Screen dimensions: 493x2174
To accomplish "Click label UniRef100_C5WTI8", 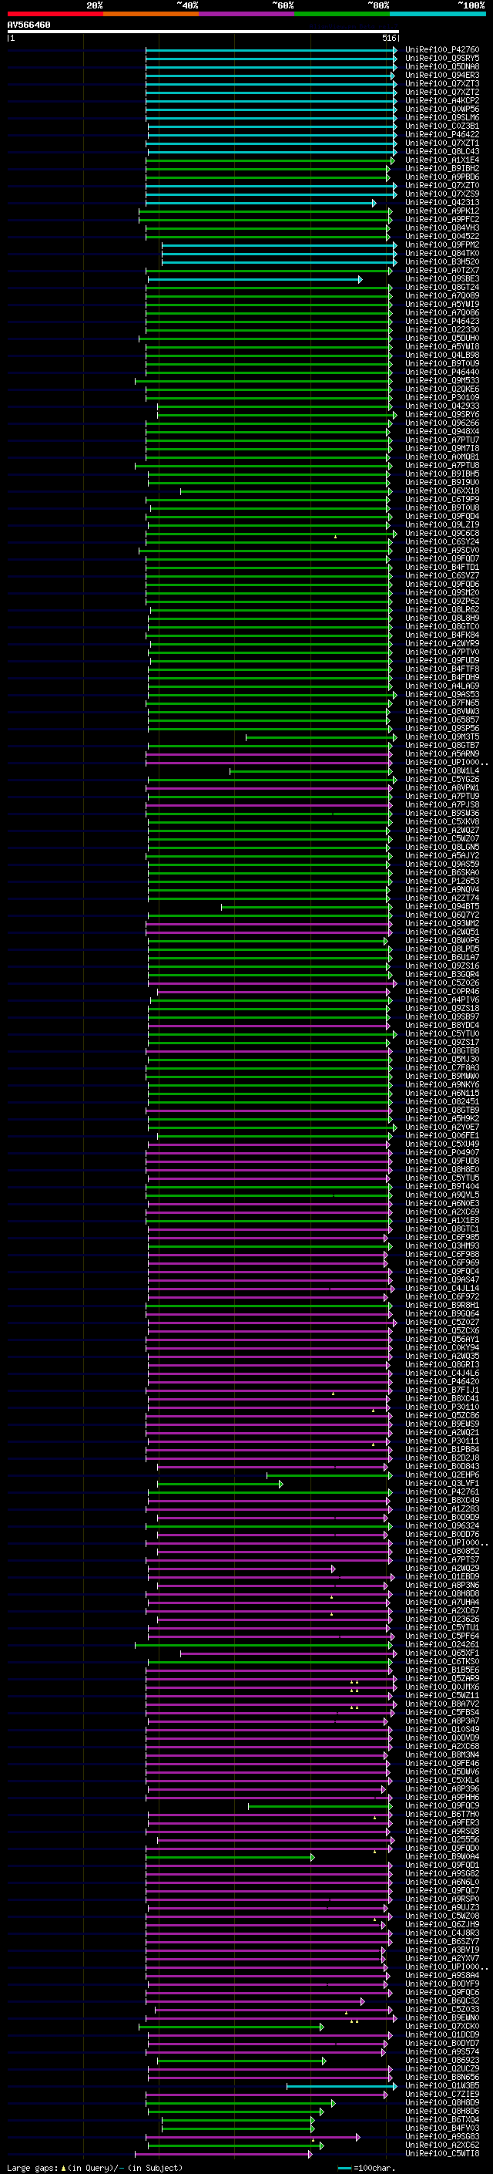I will tap(442, 2154).
